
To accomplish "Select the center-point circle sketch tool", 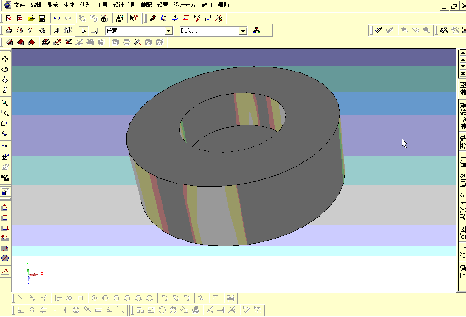I will [95, 298].
